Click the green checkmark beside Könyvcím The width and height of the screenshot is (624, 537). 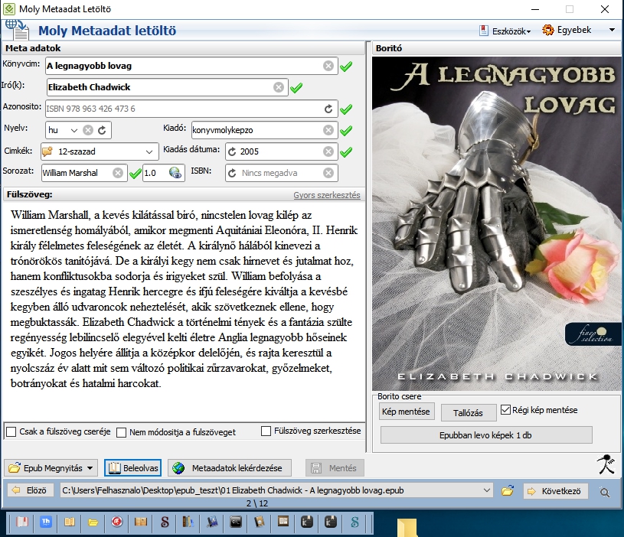click(x=346, y=66)
